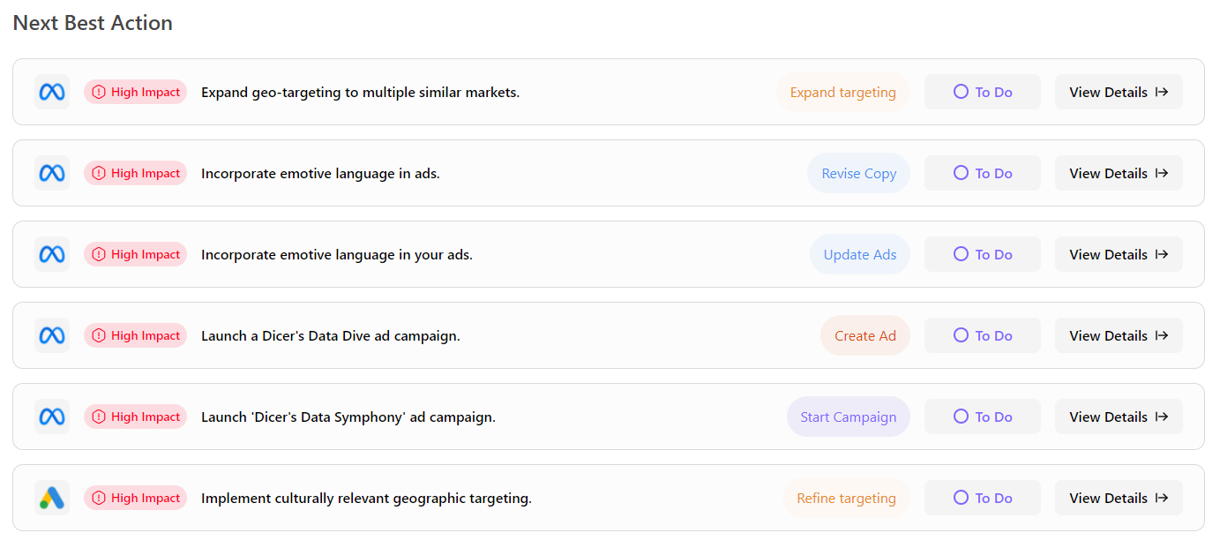This screenshot has height=533, width=1205.
Task: Expand View Details for Data Symphony campaign
Action: tap(1118, 417)
